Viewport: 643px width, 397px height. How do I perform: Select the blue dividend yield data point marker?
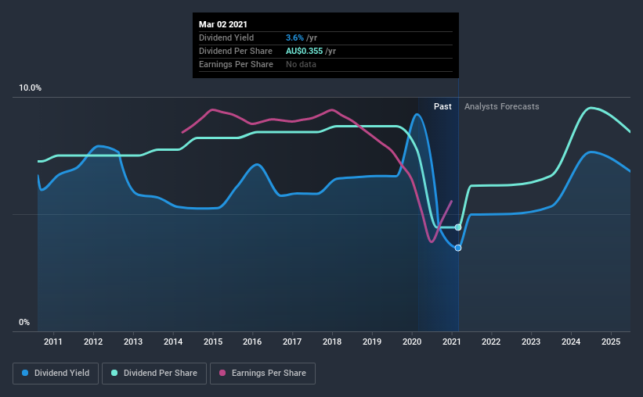458,248
